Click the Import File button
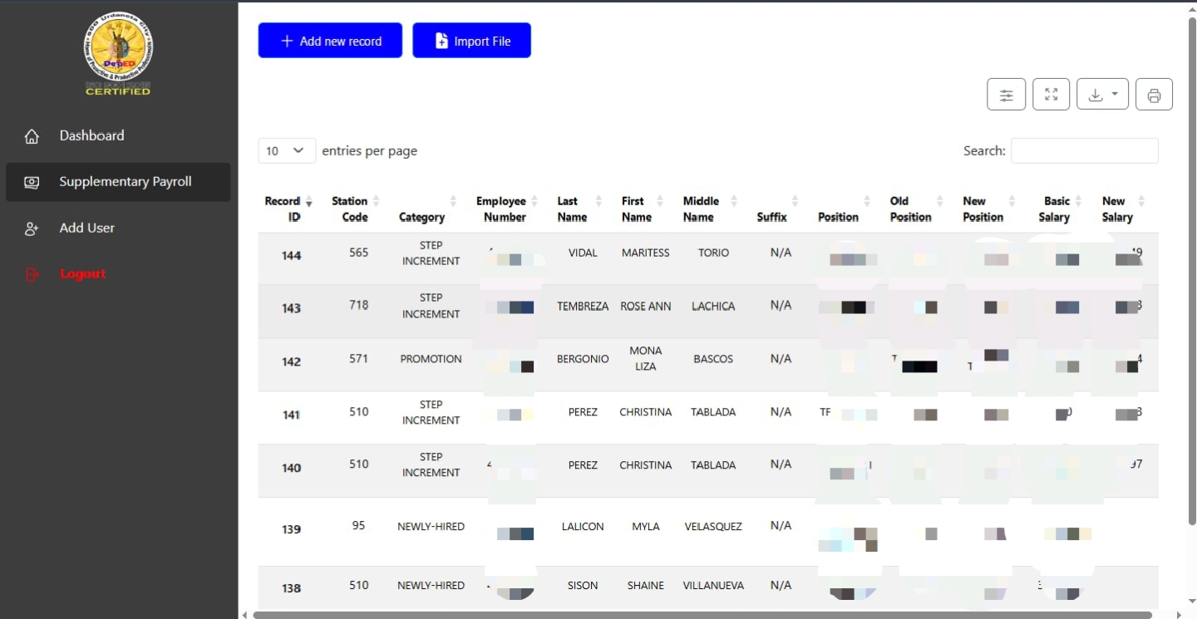The width and height of the screenshot is (1197, 619). (x=471, y=41)
